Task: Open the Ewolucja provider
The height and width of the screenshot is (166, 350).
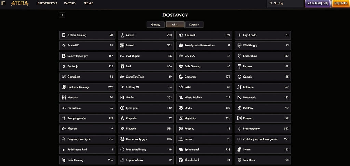Action: coord(87,66)
